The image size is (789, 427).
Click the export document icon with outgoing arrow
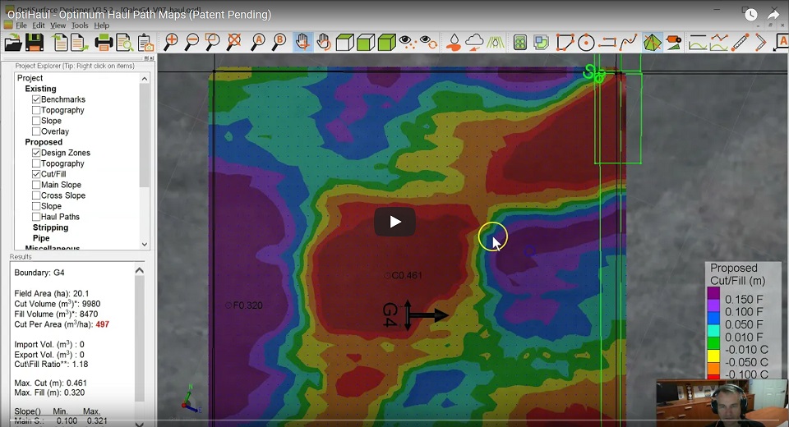click(x=79, y=43)
